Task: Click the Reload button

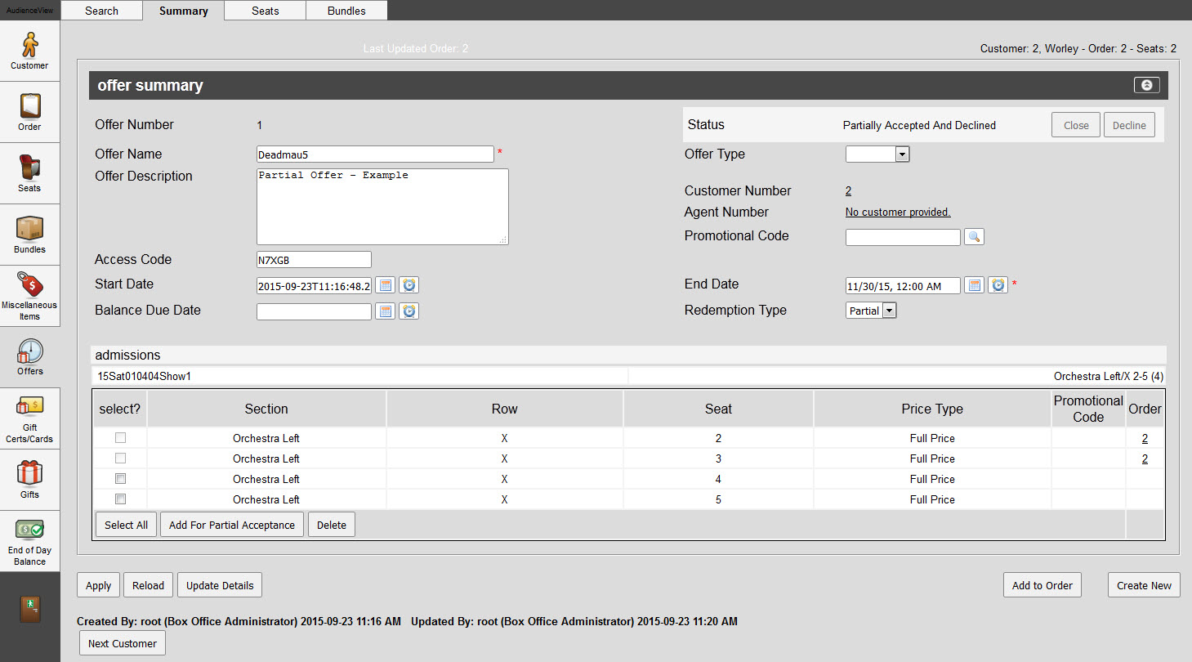Action: (x=148, y=585)
